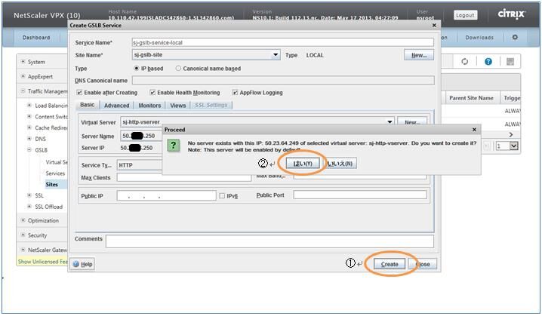Click the save grid icon at top right

[510, 62]
